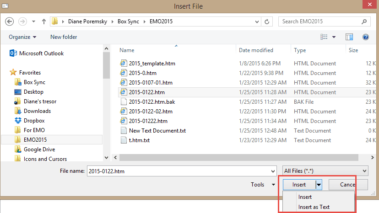The image size is (379, 213).
Task: Expand arrow after Diane Poremsky breadcrumb
Action: coord(113,22)
